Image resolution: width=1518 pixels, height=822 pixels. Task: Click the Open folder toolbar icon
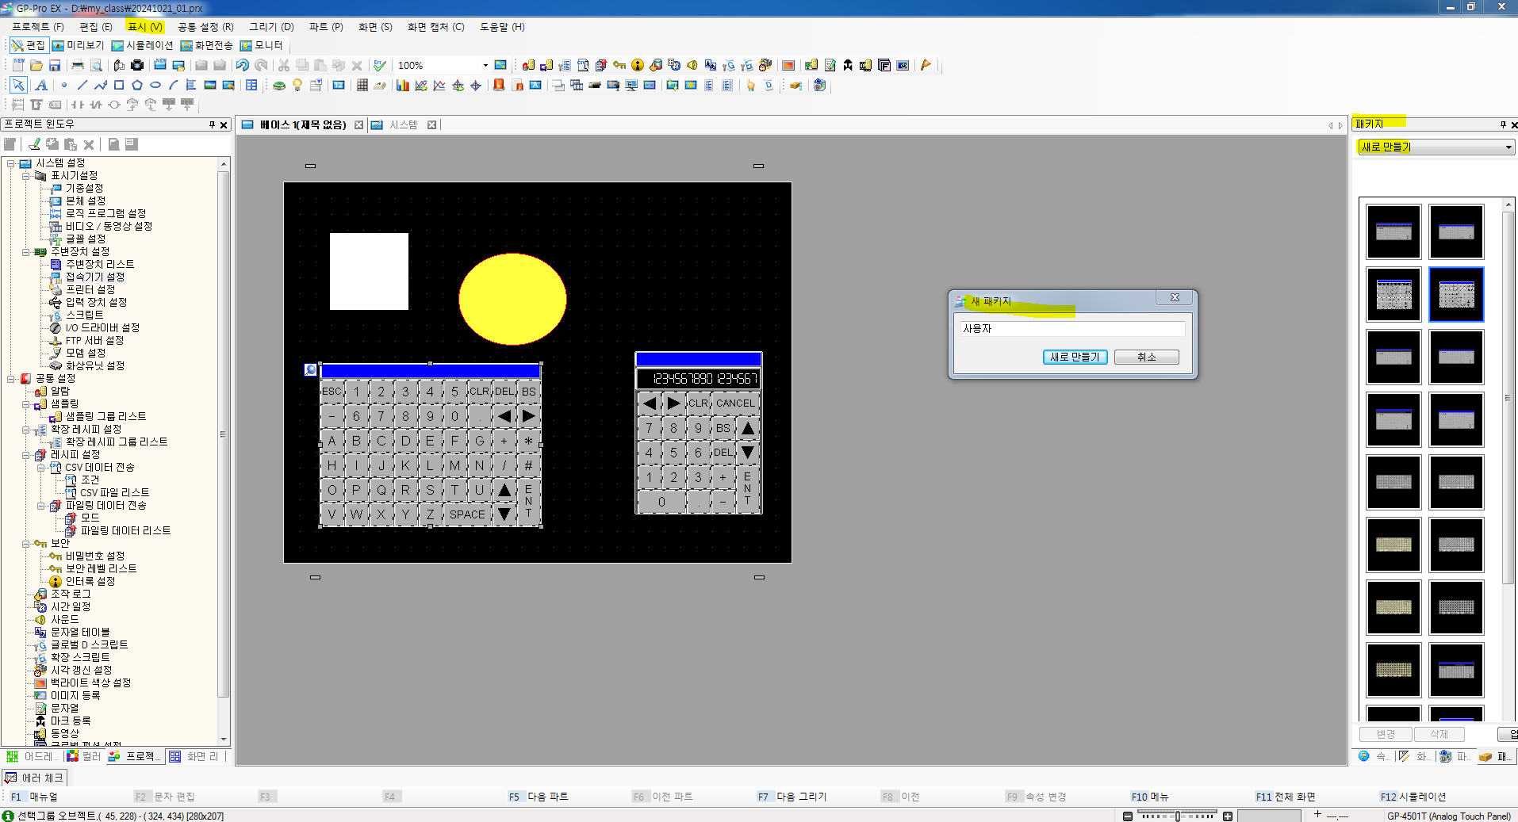pos(36,65)
